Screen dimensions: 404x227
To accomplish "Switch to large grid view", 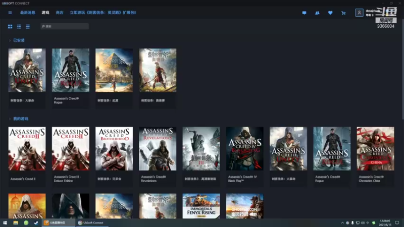I will tap(10, 27).
